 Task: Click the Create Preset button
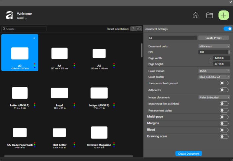[213, 38]
